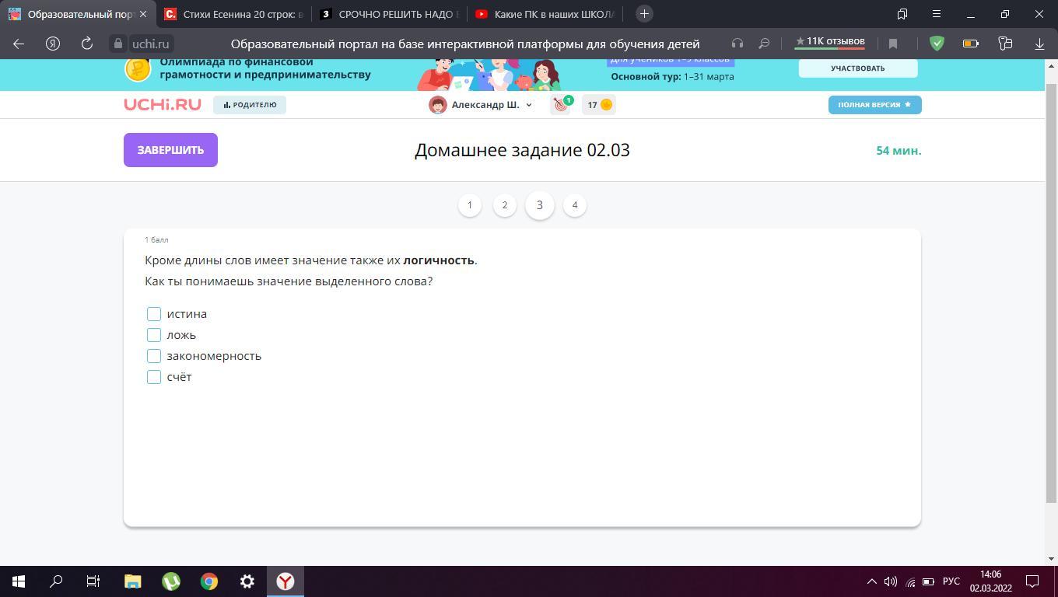Open the Yandex home button

point(53,44)
